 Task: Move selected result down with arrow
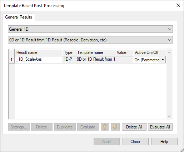tap(115, 127)
